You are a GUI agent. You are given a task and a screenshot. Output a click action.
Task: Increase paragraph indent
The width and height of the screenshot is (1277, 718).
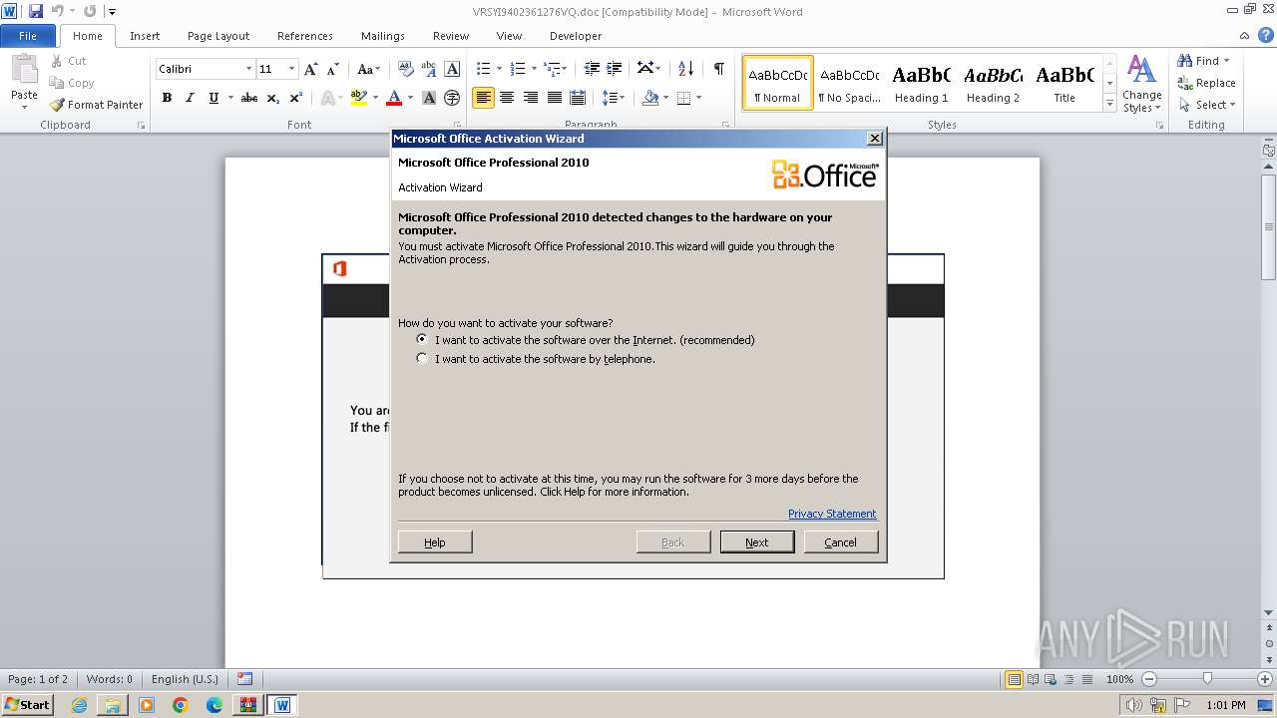pyautogui.click(x=616, y=69)
